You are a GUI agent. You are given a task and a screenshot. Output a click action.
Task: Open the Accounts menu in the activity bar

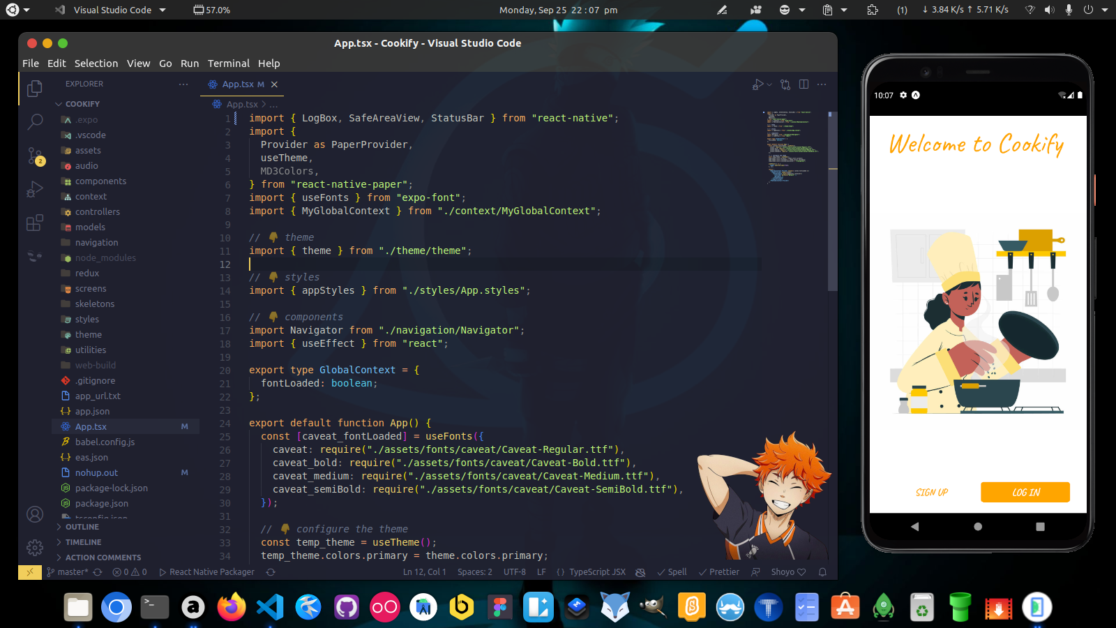(34, 514)
